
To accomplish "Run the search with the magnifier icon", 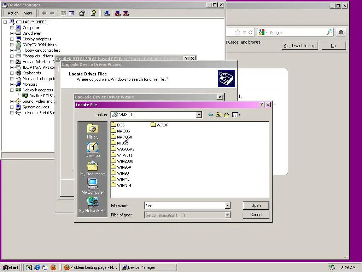I will pos(329,32).
